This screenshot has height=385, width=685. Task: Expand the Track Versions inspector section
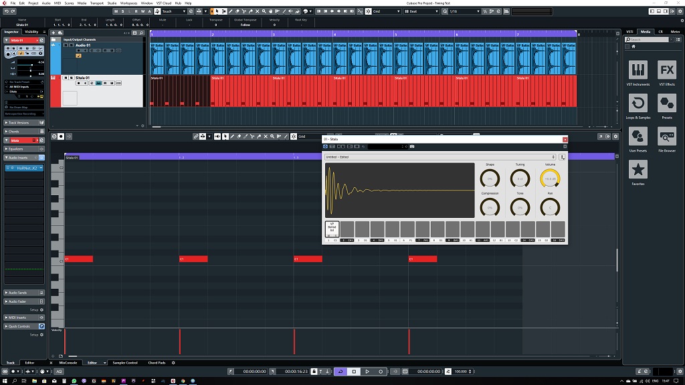(x=24, y=123)
